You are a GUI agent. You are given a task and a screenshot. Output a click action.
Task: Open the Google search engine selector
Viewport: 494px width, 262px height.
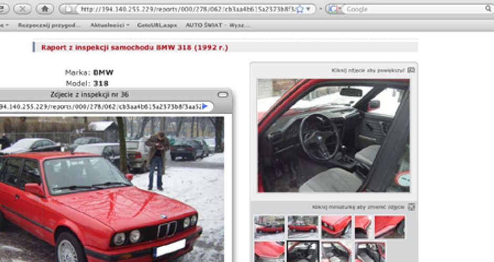(x=335, y=9)
